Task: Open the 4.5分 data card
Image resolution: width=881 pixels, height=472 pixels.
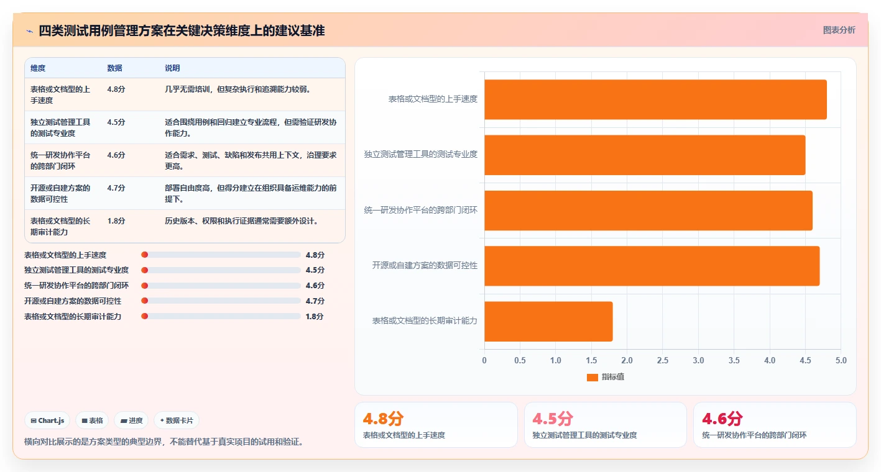Action: (606, 425)
